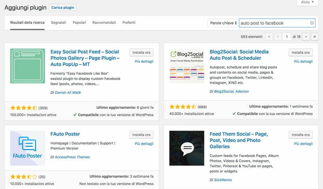Switch to the Popolari tab
323x189 pixels.
79,23
